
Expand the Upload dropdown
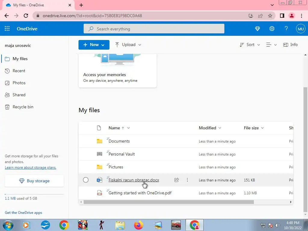tap(128, 45)
